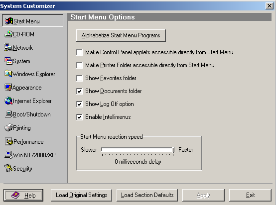Check the Show Favorites folder box
The height and width of the screenshot is (205, 276).
coord(79,78)
